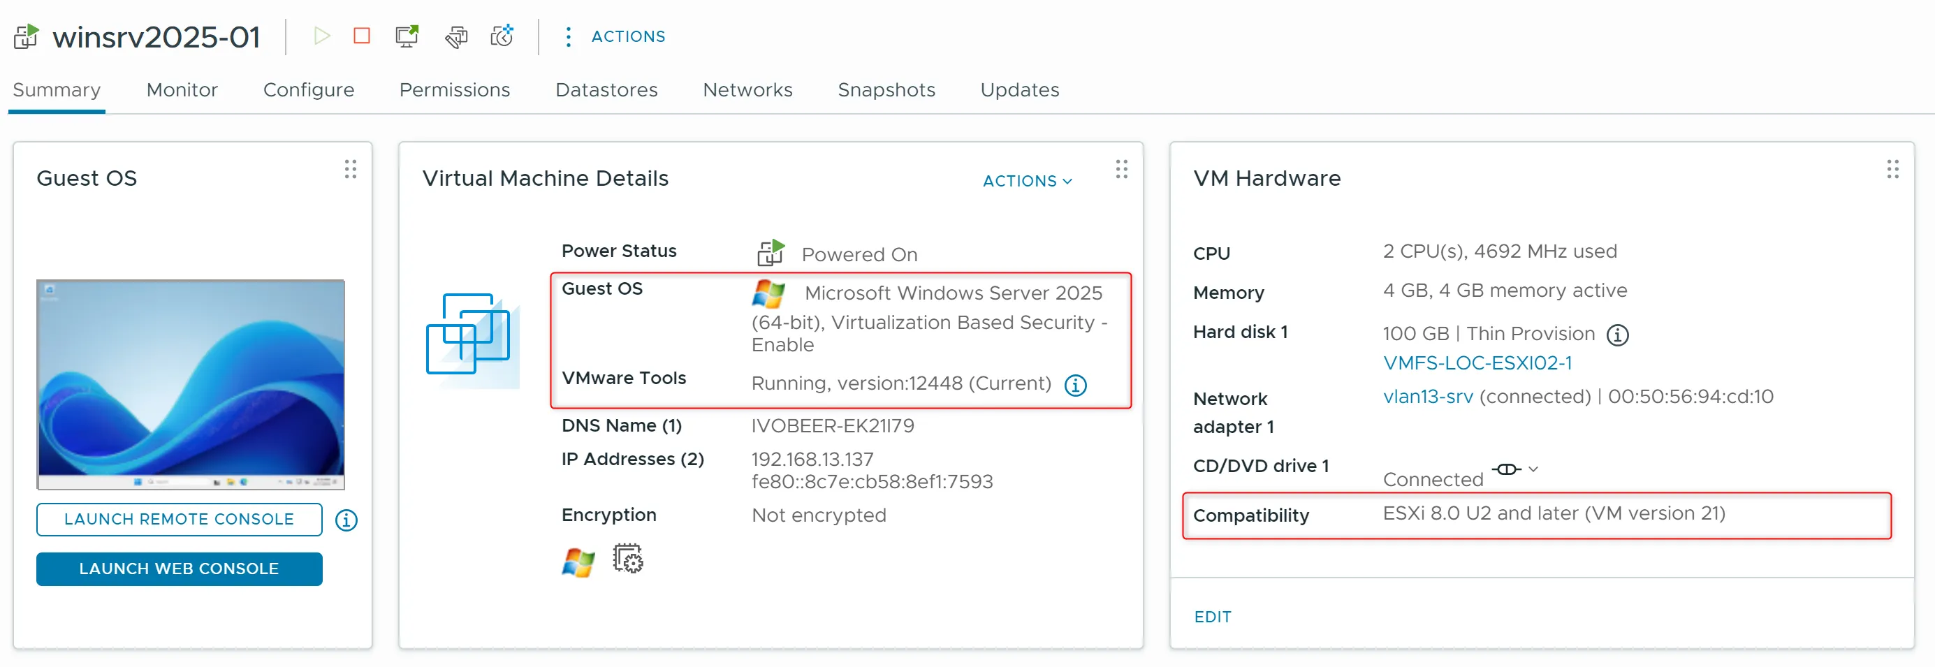Screen dimensions: 1935x667
Task: Click 'ESXi 8.0 U2 and later (VM version 21)'
Action: pos(1554,514)
